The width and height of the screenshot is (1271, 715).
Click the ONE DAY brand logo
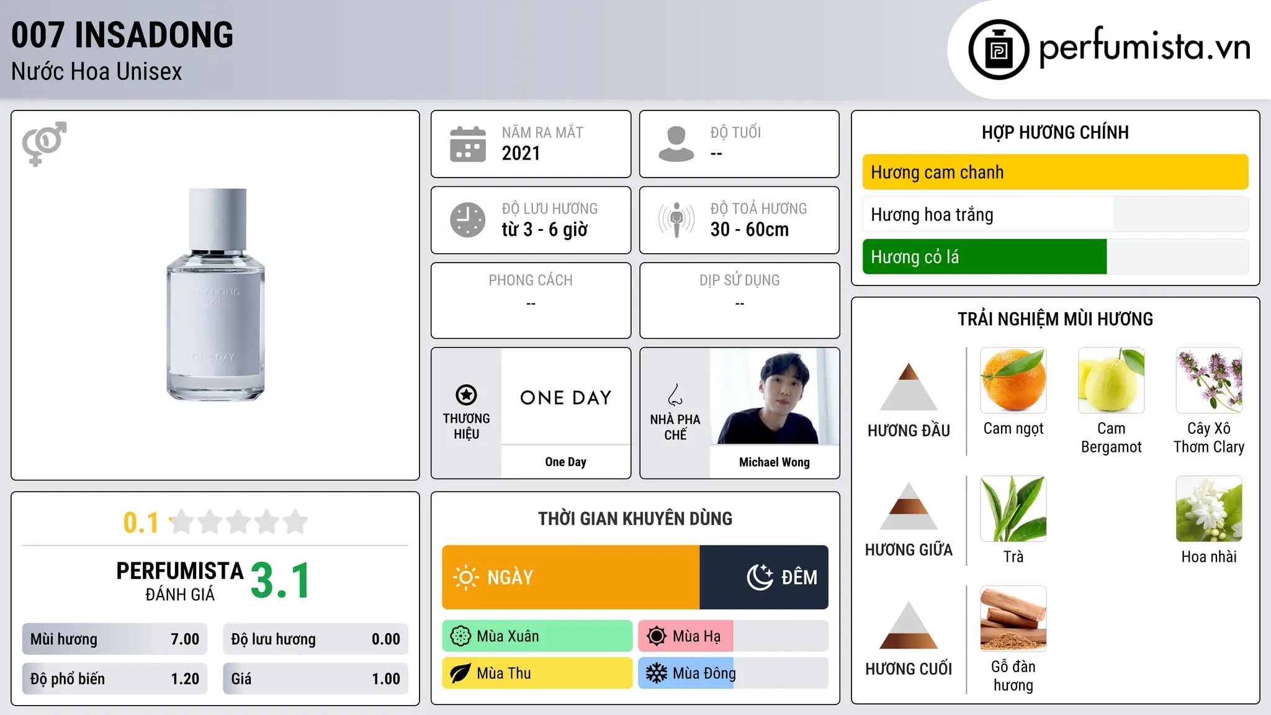point(565,397)
